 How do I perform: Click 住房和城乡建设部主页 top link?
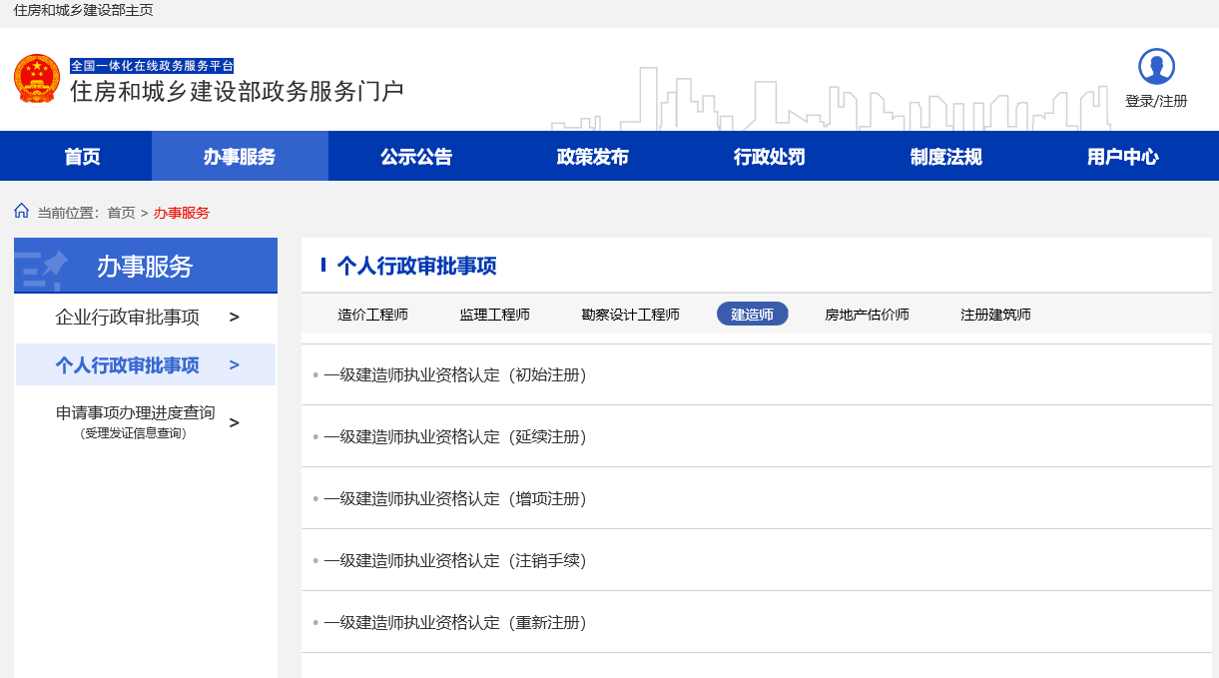(84, 10)
